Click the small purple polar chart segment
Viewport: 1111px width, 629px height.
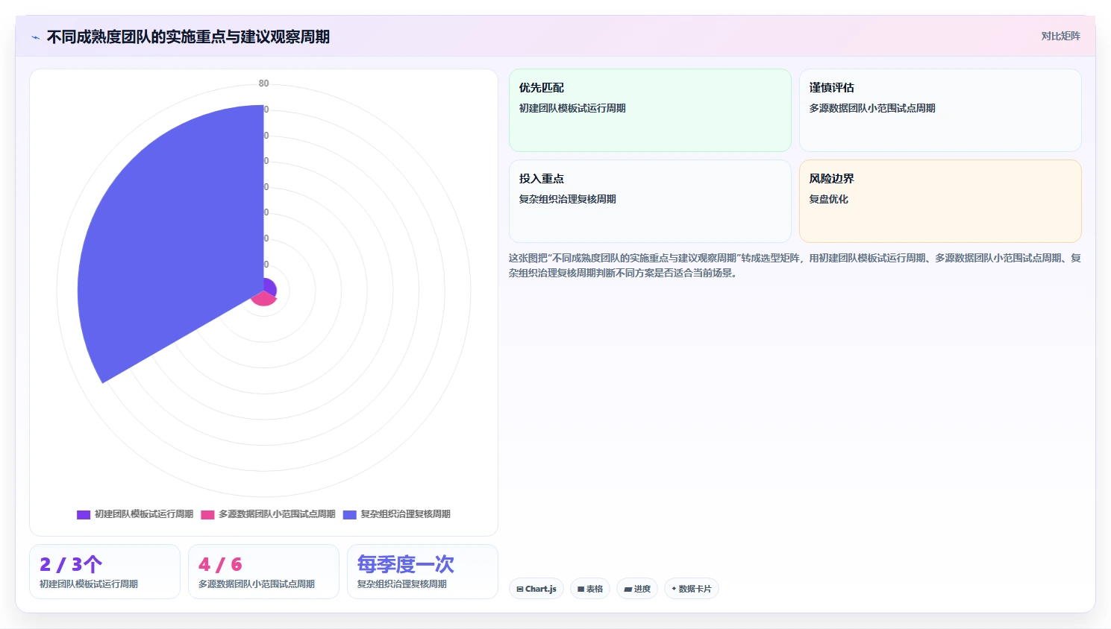click(x=270, y=287)
